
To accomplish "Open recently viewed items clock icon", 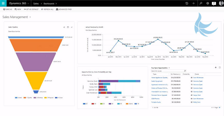I will coord(187,3).
